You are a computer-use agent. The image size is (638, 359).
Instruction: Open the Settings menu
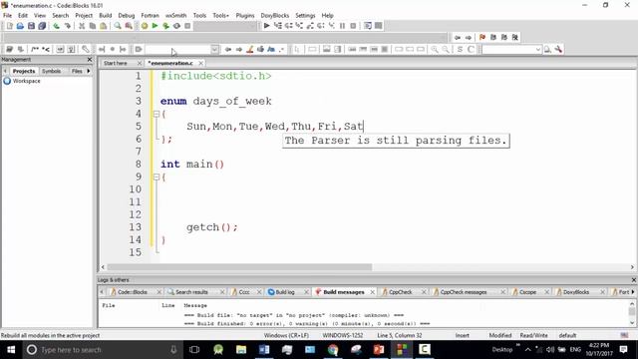point(305,15)
